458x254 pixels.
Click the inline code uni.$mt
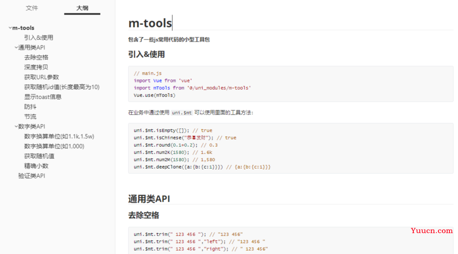tap(182, 113)
